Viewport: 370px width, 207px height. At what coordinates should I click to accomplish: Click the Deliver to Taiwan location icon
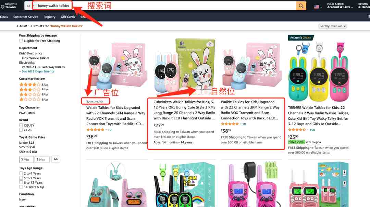pos(3,7)
